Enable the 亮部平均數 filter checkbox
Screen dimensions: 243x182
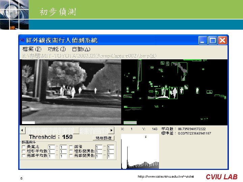coord(24,156)
